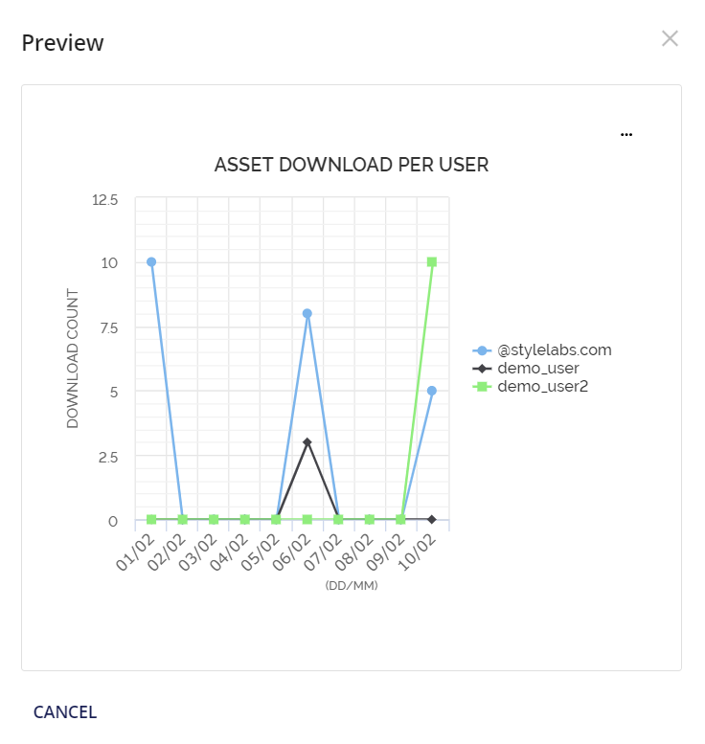
Task: Click the DOWNLOAD COUNT y-axis title
Action: tap(73, 359)
